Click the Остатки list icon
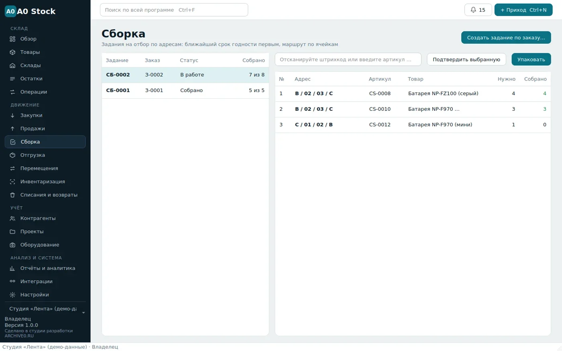The width and height of the screenshot is (562, 351). pos(12,79)
